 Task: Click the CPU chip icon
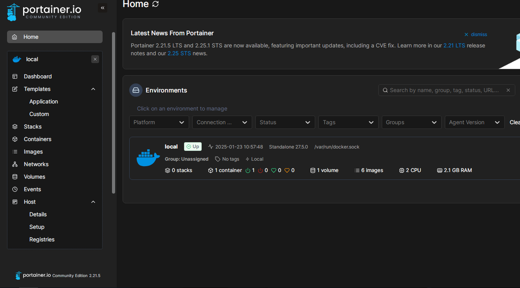402,170
